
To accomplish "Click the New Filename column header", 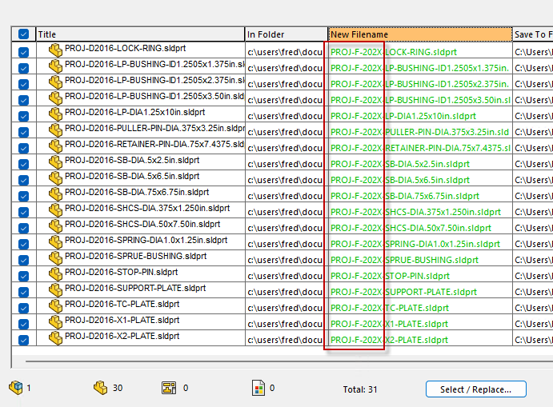I will [x=419, y=34].
